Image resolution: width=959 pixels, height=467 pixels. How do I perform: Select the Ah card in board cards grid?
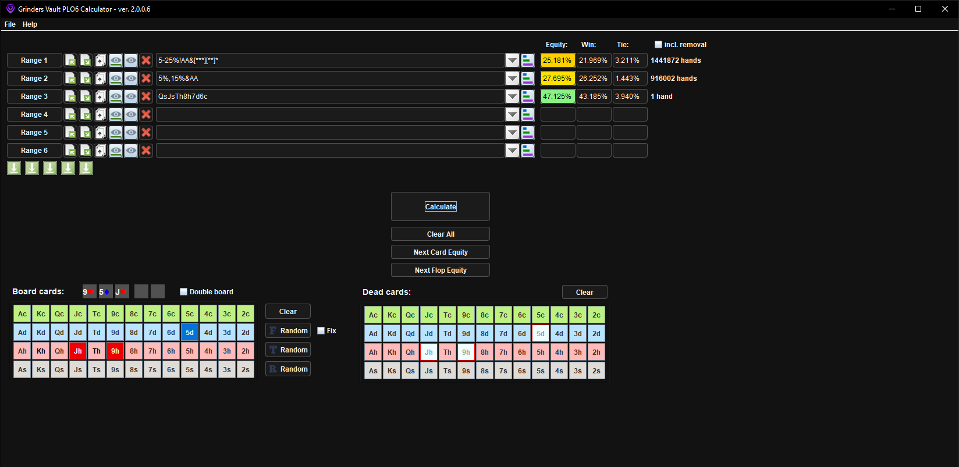pyautogui.click(x=22, y=351)
